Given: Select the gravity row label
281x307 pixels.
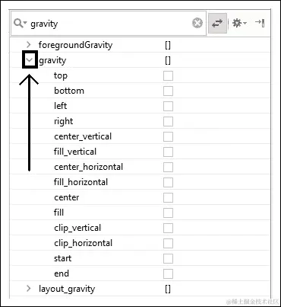Looking at the screenshot, I should point(52,60).
